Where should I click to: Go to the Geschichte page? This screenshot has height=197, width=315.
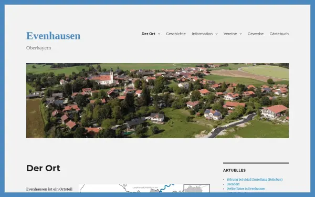pos(176,34)
